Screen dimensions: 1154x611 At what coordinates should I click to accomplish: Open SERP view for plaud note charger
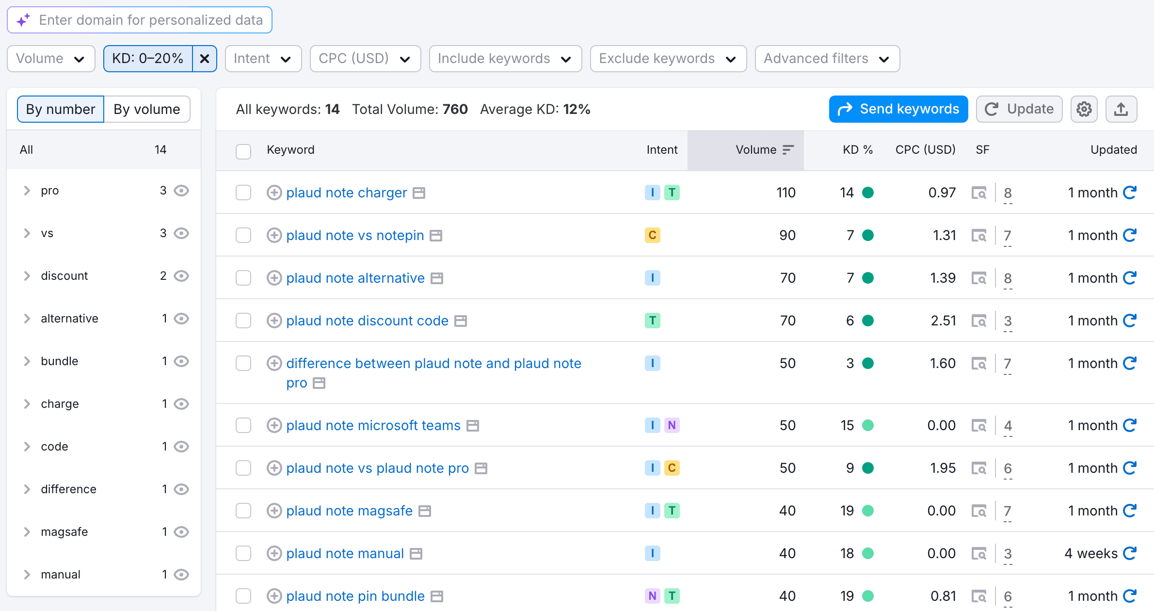979,193
